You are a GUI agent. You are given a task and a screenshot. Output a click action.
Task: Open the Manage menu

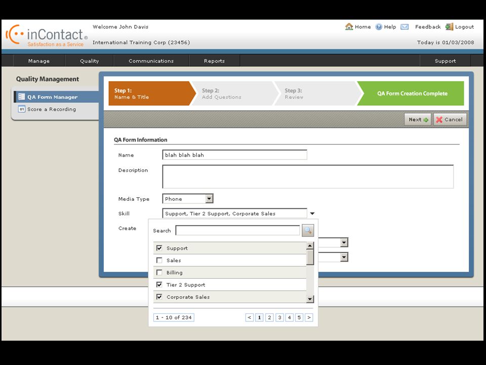click(39, 61)
